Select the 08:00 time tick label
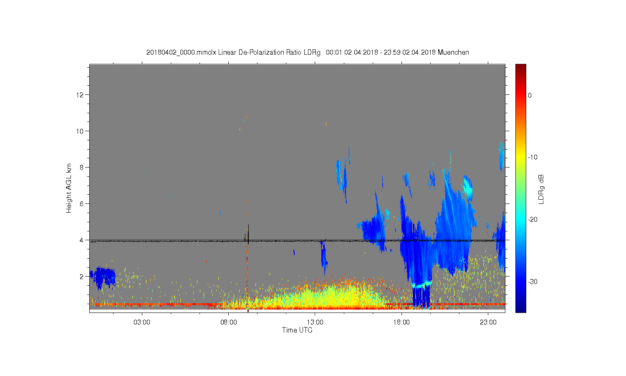Viewport: 626px width, 376px height. click(x=229, y=323)
